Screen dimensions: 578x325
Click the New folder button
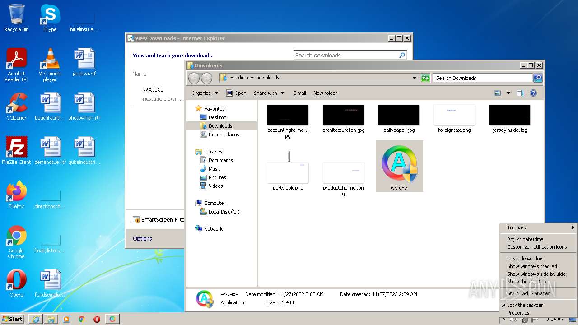325,93
